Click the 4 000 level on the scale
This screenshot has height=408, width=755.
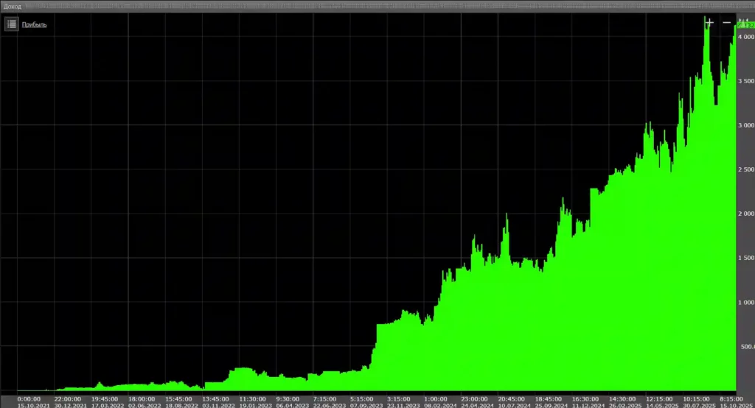point(746,37)
